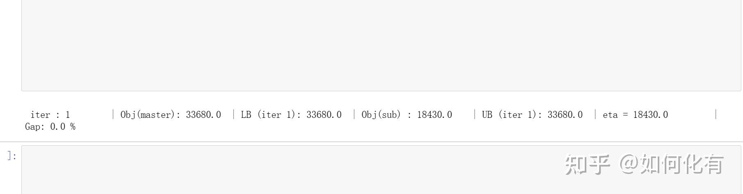Click the 'iter : 1' output text
Screen dimensions: 743x194
(50, 115)
